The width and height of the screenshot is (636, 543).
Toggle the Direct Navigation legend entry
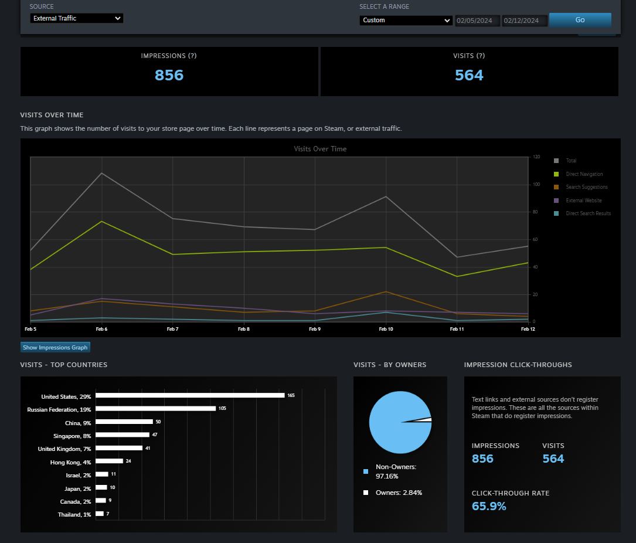[x=584, y=174]
